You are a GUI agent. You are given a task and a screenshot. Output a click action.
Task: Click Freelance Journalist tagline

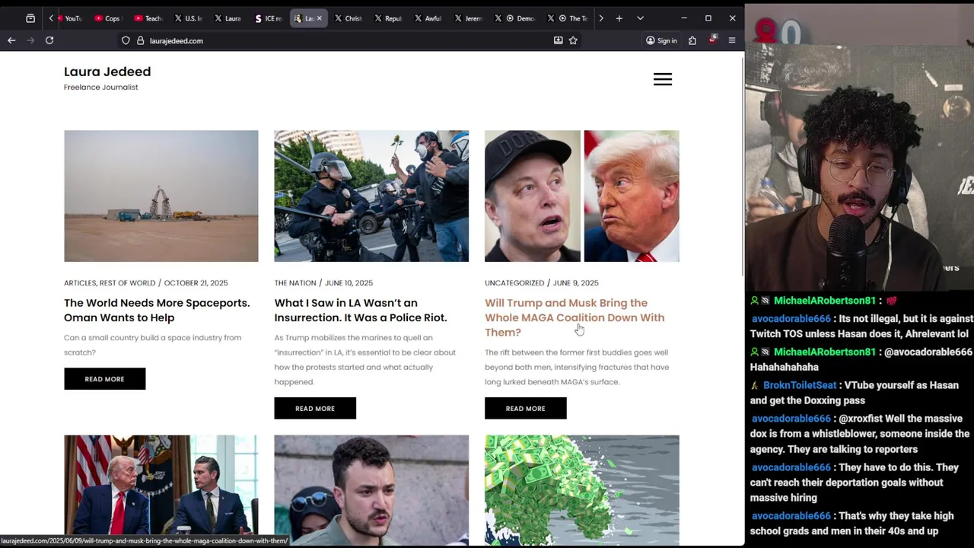(100, 88)
